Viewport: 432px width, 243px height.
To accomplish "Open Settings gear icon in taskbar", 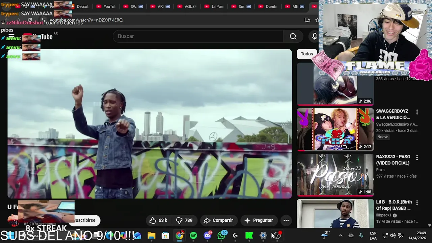I will tap(263, 236).
